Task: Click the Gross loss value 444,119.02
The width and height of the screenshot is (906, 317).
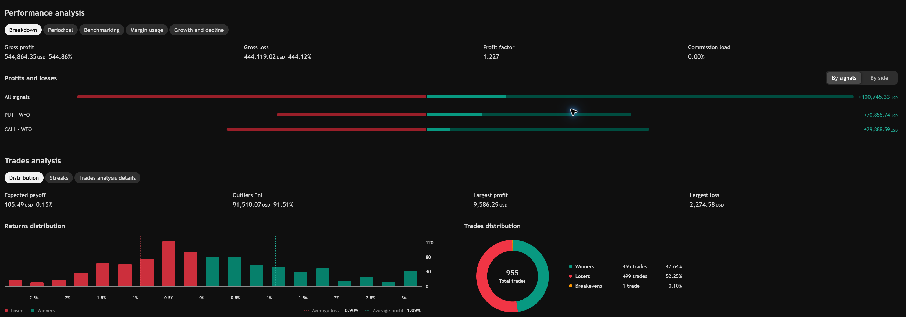Action: pyautogui.click(x=260, y=57)
